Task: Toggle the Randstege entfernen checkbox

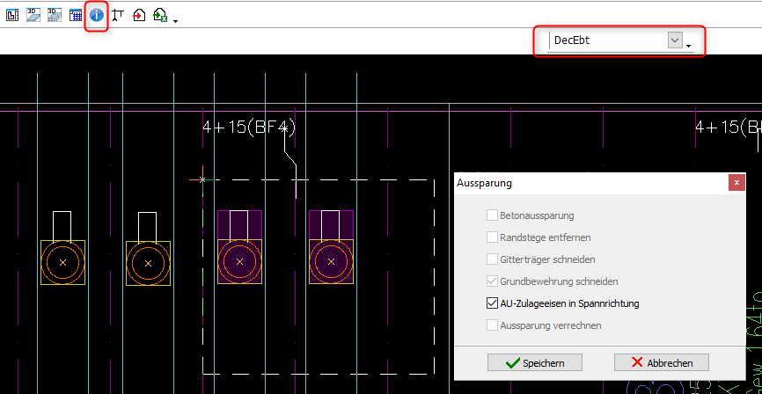Action: pos(492,237)
